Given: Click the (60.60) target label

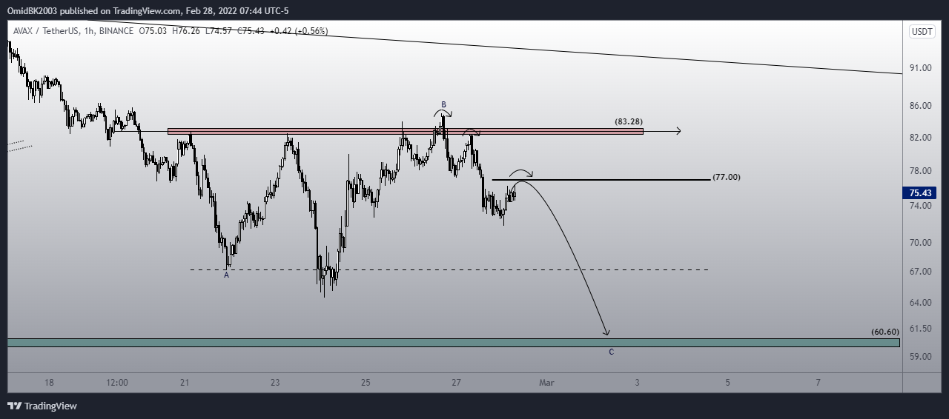Looking at the screenshot, I should click(x=886, y=332).
